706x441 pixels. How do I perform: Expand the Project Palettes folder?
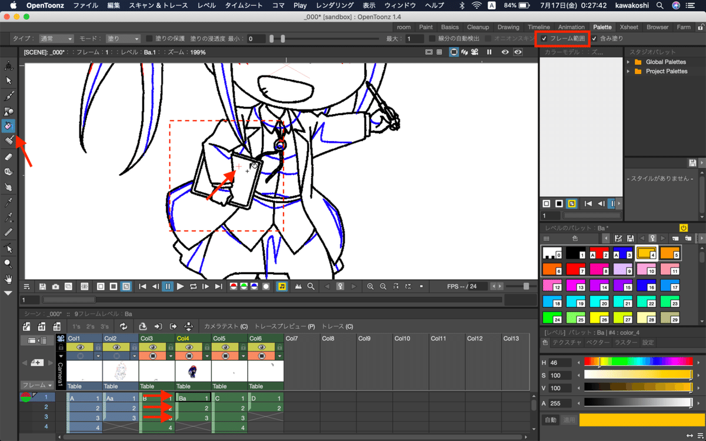point(628,71)
